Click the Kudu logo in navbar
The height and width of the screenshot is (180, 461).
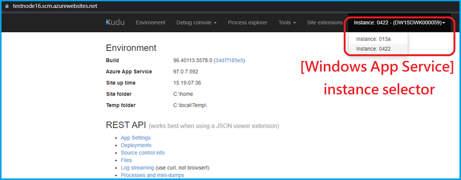click(x=115, y=22)
